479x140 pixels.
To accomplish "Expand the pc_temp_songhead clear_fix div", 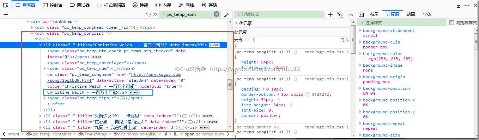I will point(32,27).
